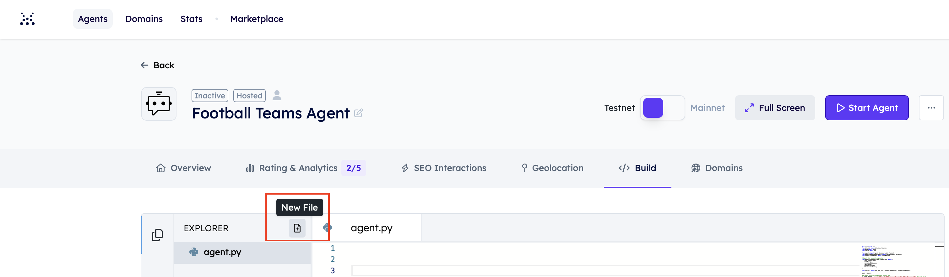Screen dimensions: 949x277
Task: Select the Mainnet label
Action: (707, 108)
